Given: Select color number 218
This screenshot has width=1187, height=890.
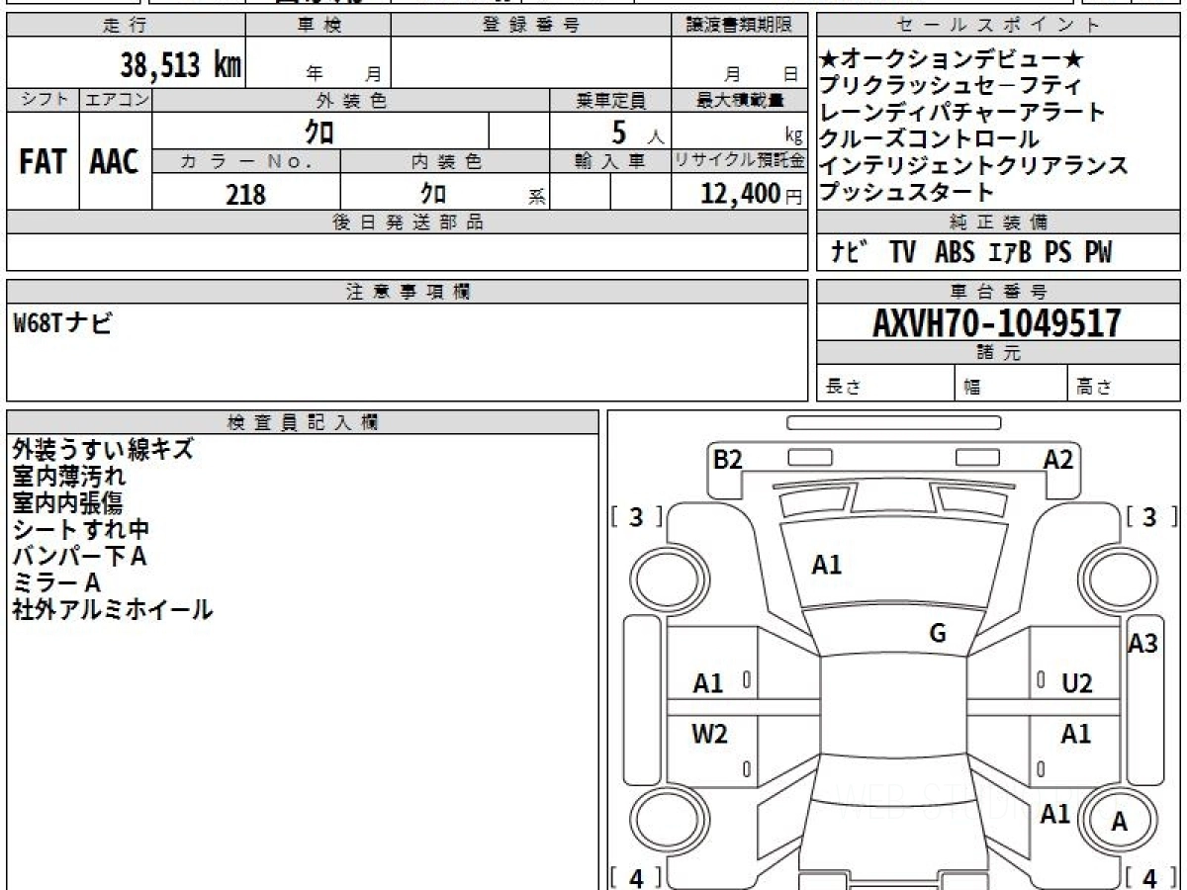Looking at the screenshot, I should 245,194.
